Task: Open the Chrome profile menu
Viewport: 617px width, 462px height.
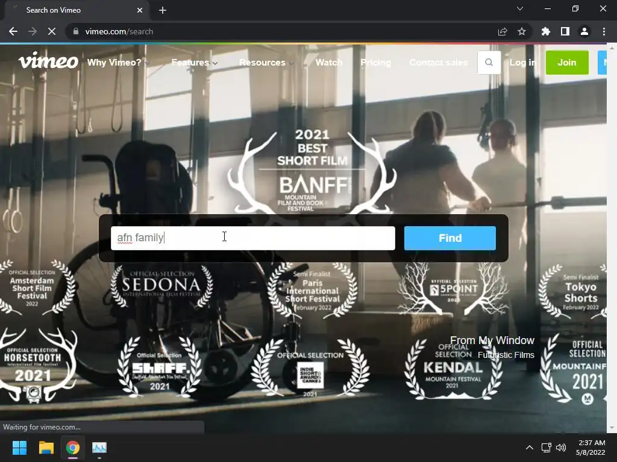Action: tap(584, 31)
